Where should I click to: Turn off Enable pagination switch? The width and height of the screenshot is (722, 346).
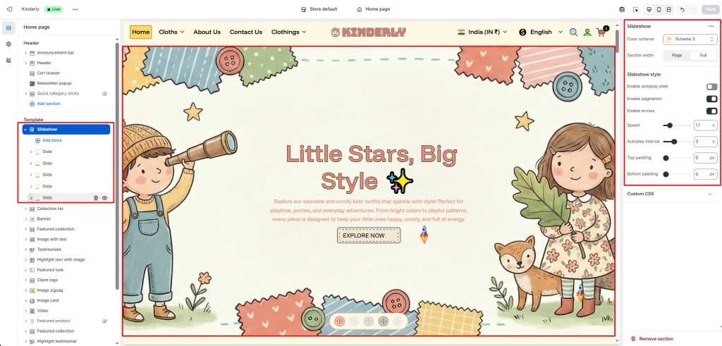712,99
